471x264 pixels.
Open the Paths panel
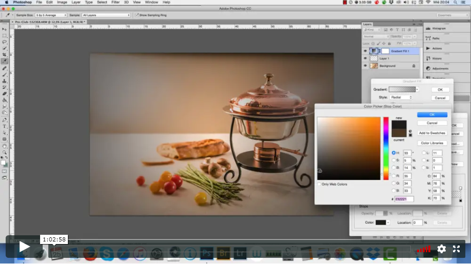point(436,38)
